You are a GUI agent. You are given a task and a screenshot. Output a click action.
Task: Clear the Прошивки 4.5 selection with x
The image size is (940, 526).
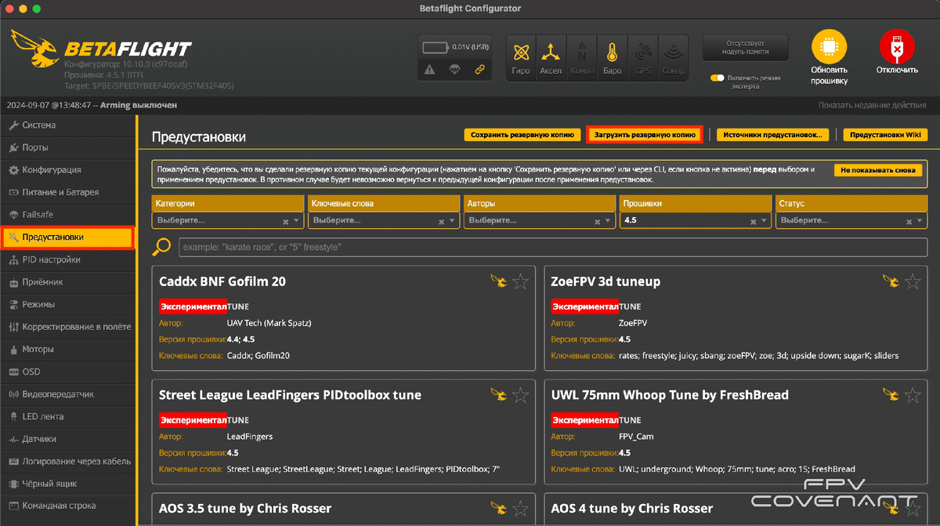click(x=753, y=222)
